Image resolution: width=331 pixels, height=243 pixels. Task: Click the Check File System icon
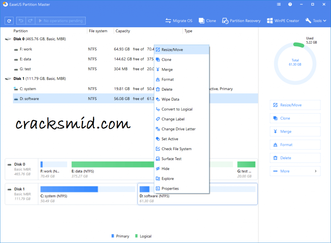click(158, 149)
